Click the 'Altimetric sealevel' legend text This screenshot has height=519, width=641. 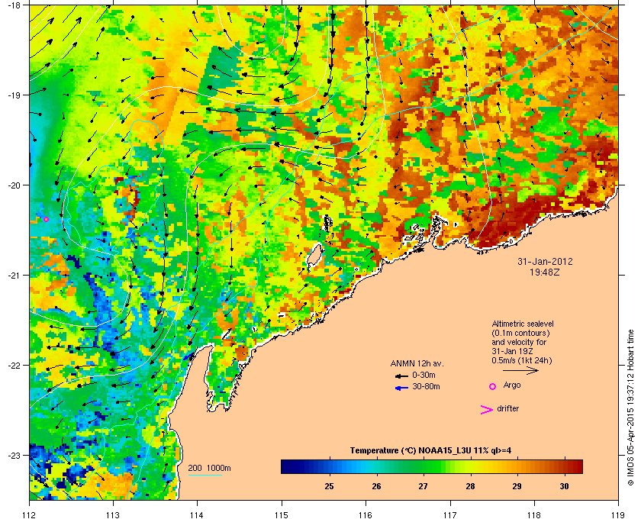click(523, 324)
